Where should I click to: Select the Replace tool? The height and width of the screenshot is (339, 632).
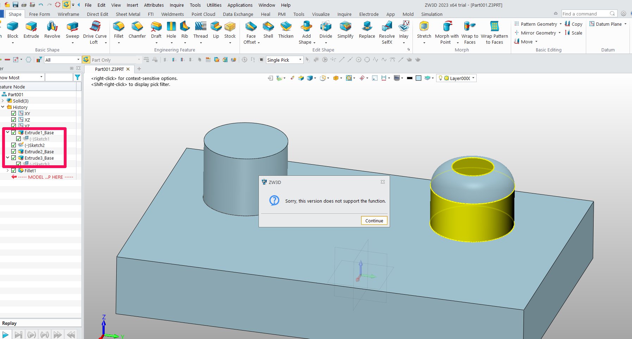[367, 30]
